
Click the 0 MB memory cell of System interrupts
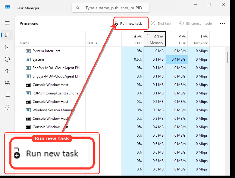(155, 51)
